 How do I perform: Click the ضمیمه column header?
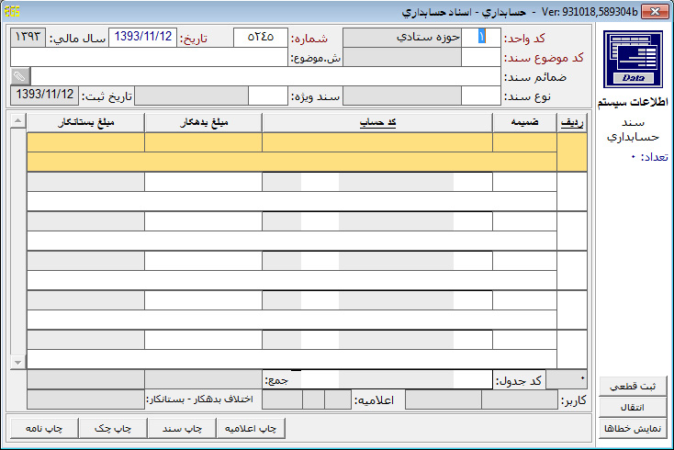click(x=524, y=122)
